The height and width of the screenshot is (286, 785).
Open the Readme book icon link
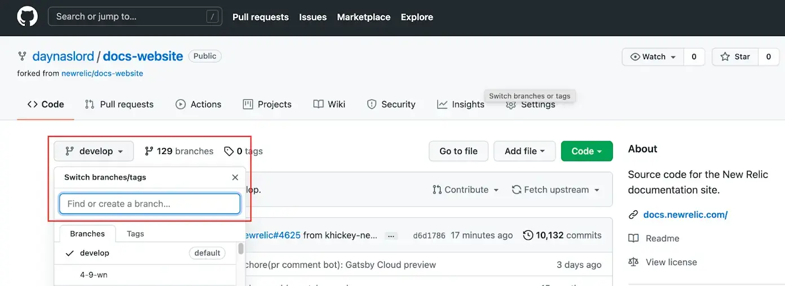[633, 239]
